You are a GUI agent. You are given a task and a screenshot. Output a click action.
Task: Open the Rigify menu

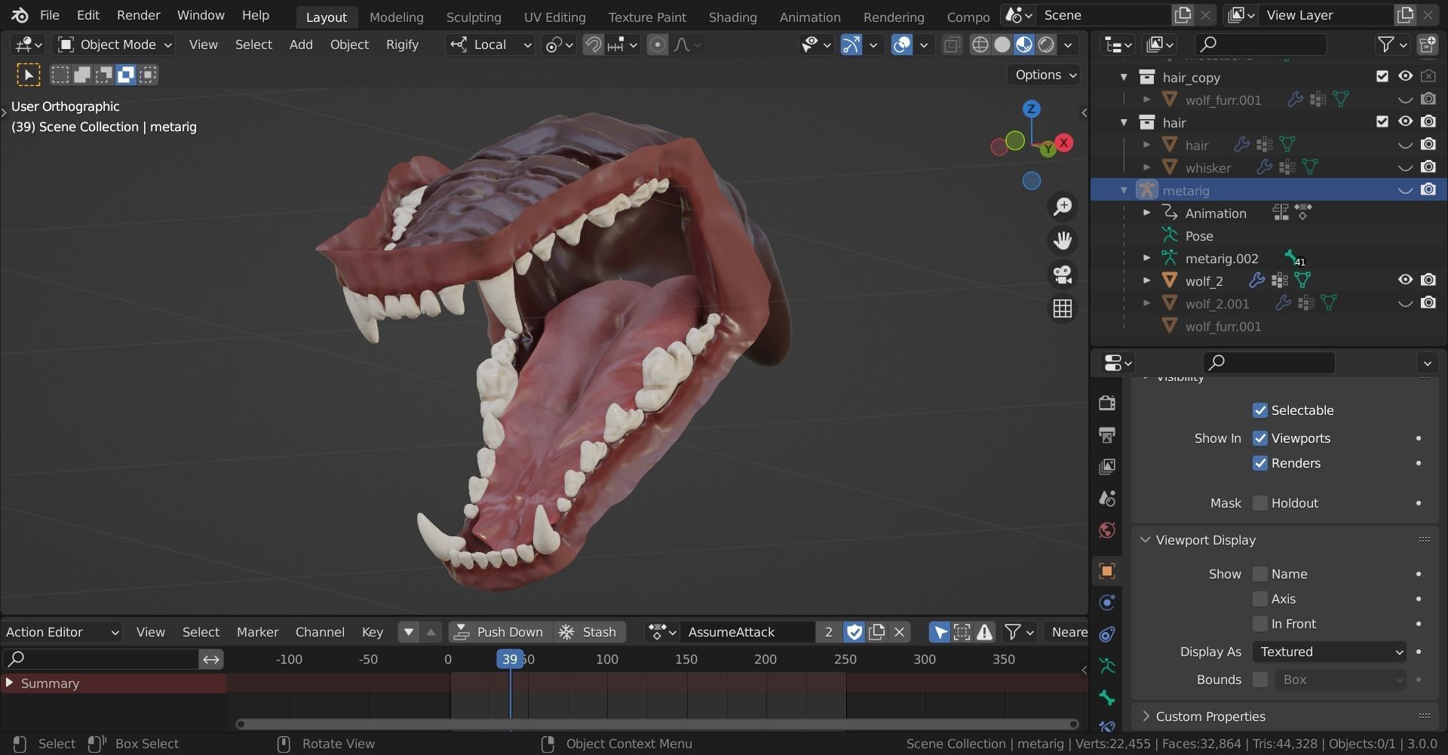coord(402,45)
